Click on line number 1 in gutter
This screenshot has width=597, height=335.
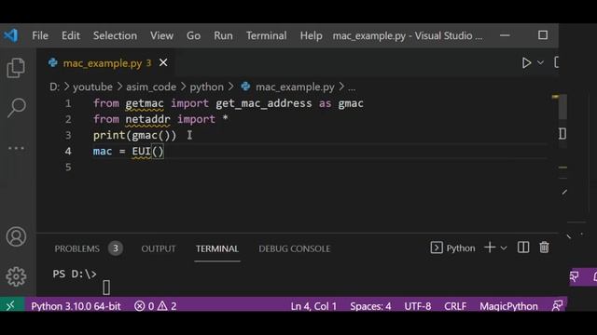[x=68, y=103]
